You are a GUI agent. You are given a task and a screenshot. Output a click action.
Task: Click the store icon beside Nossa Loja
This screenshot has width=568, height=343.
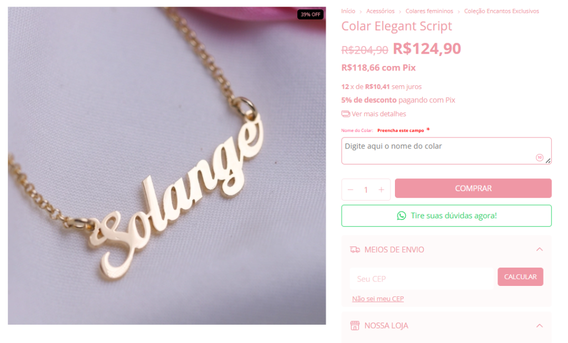[355, 326]
